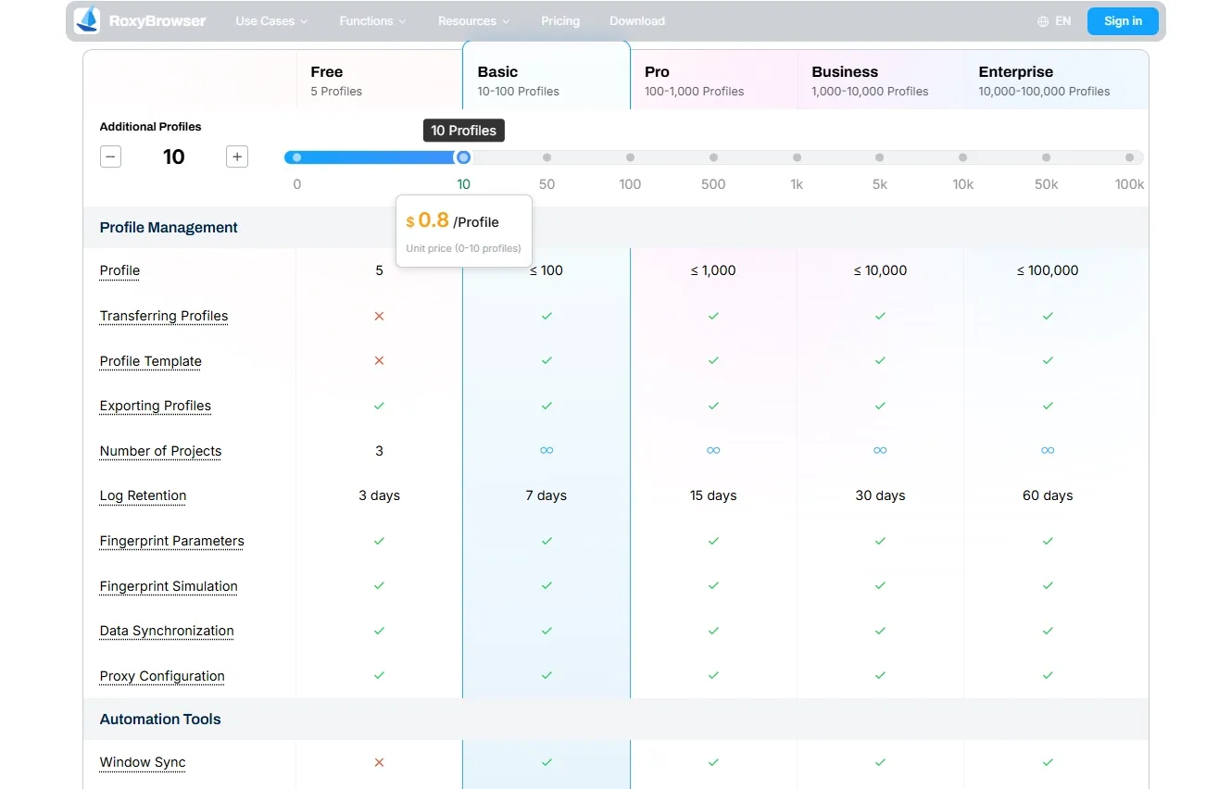
Task: Set the slider to 50k profiles
Action: [1046, 157]
